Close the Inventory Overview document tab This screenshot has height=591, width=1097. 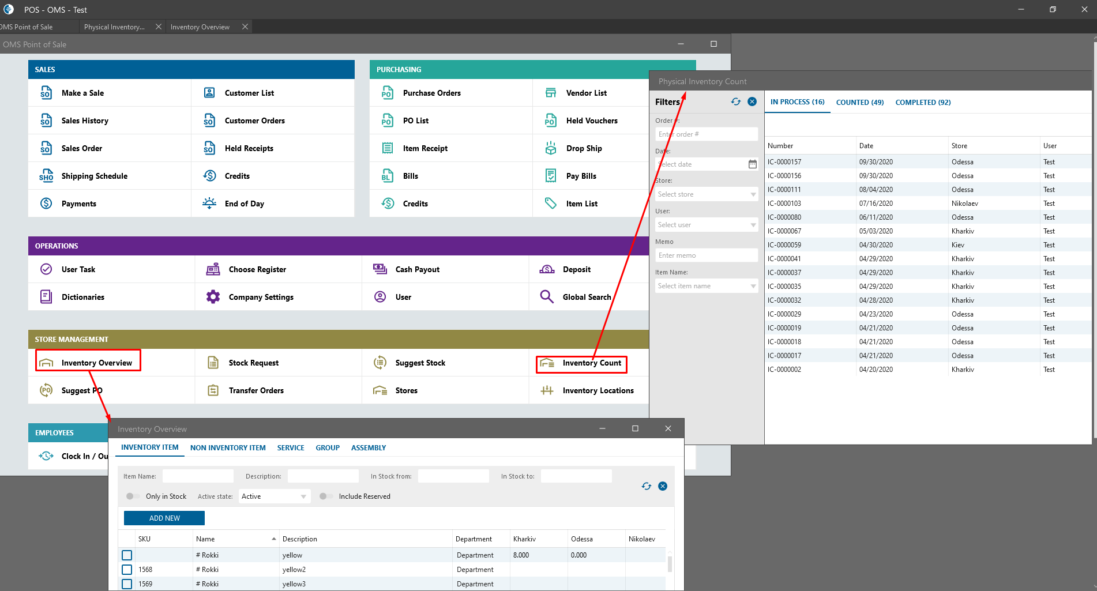245,27
